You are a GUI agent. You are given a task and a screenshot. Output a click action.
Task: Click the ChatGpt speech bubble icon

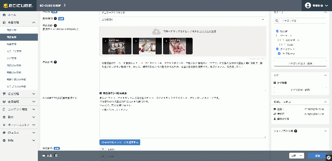click(x=4, y=133)
